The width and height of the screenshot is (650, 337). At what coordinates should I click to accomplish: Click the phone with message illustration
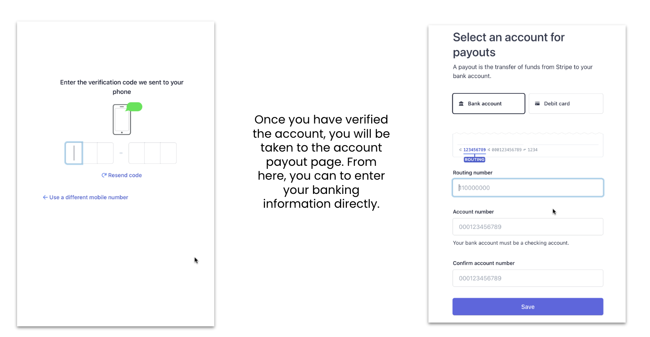tap(122, 120)
